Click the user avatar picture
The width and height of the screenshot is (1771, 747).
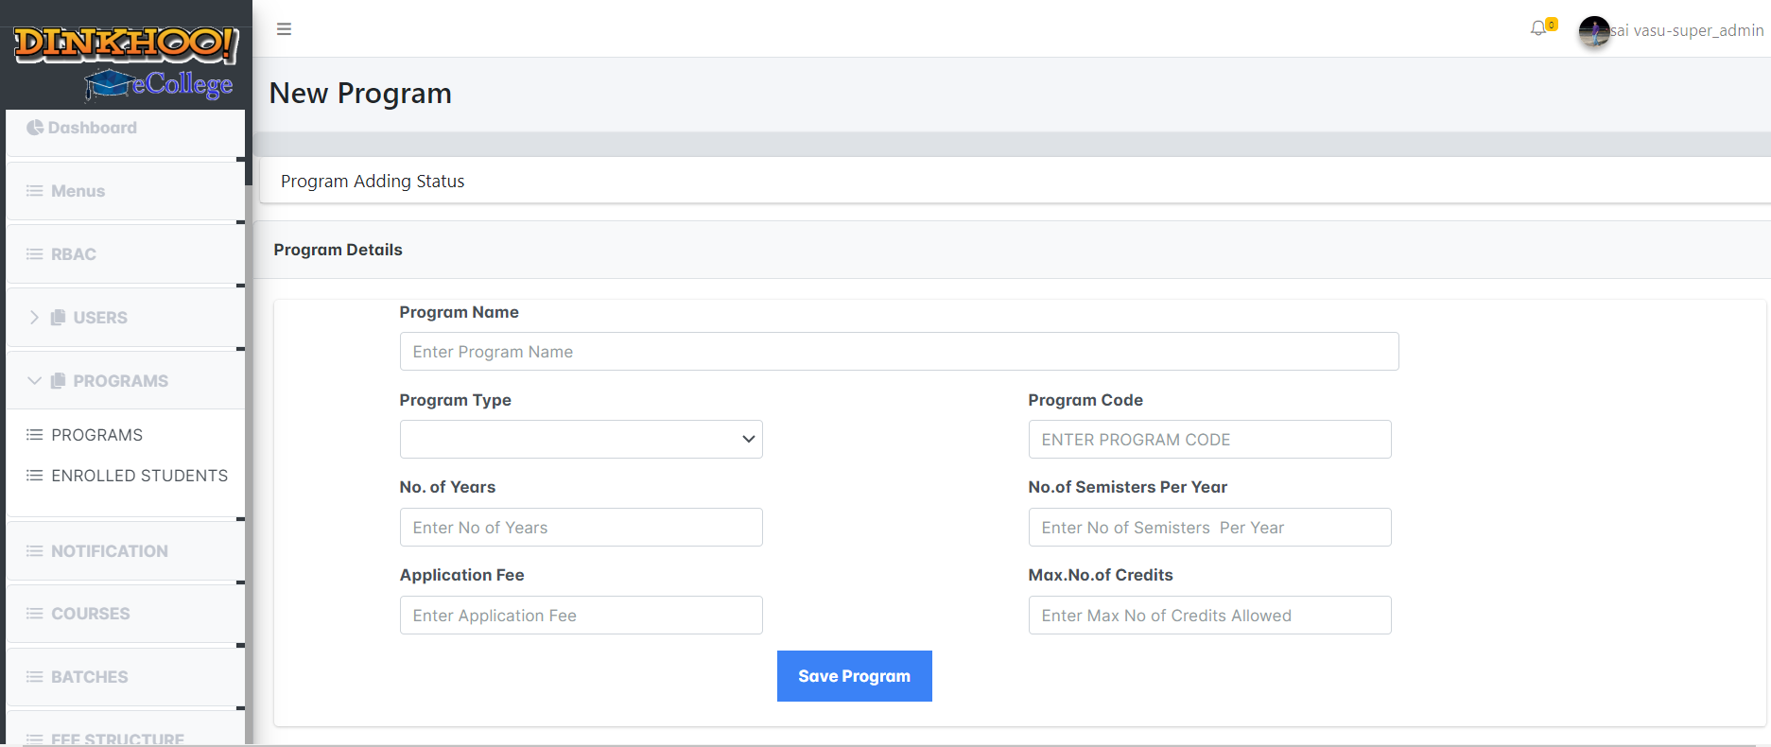tap(1594, 31)
